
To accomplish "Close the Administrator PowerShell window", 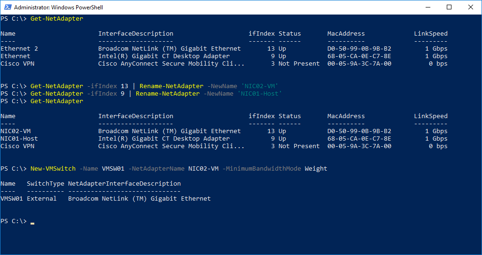I will coord(471,7).
